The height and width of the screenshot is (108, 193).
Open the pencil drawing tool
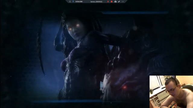point(119,1)
